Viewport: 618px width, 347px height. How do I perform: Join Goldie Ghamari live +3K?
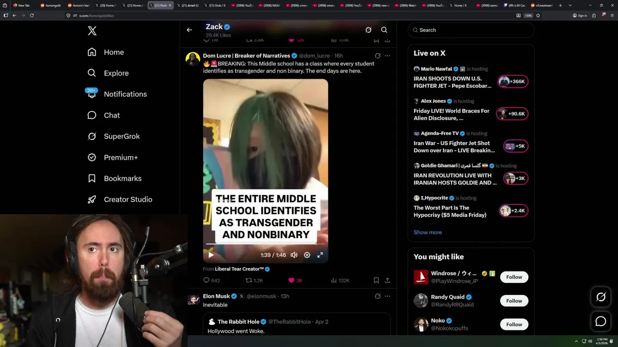tap(515, 178)
